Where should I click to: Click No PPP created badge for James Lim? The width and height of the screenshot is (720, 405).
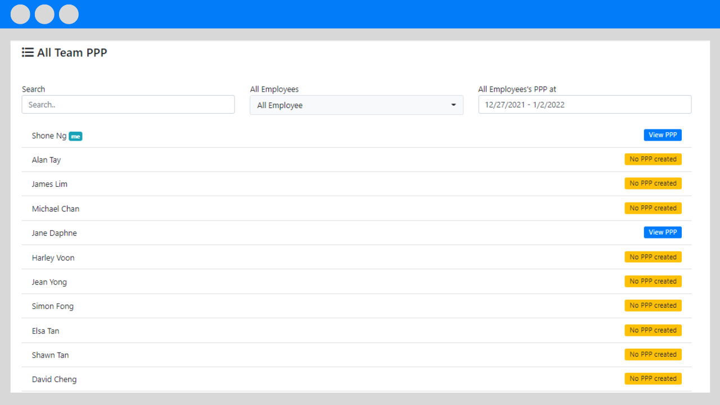coord(653,183)
